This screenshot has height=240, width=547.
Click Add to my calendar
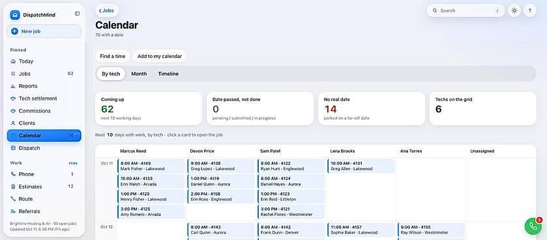(x=160, y=56)
